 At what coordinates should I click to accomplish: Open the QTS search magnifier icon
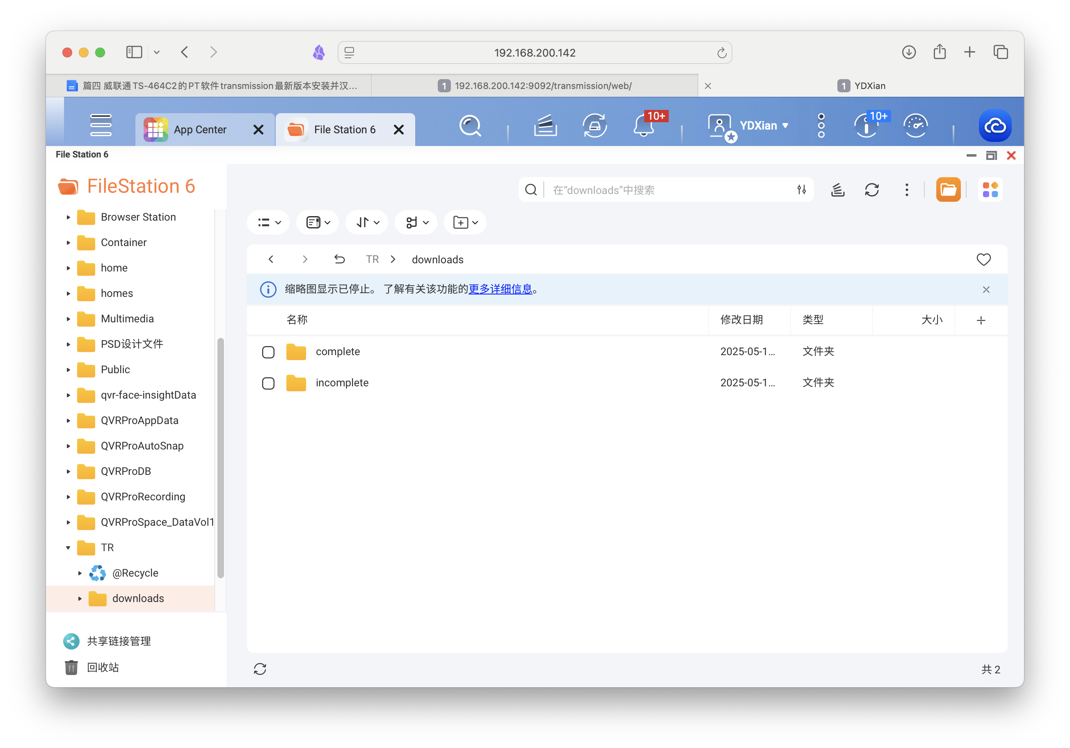(x=470, y=126)
